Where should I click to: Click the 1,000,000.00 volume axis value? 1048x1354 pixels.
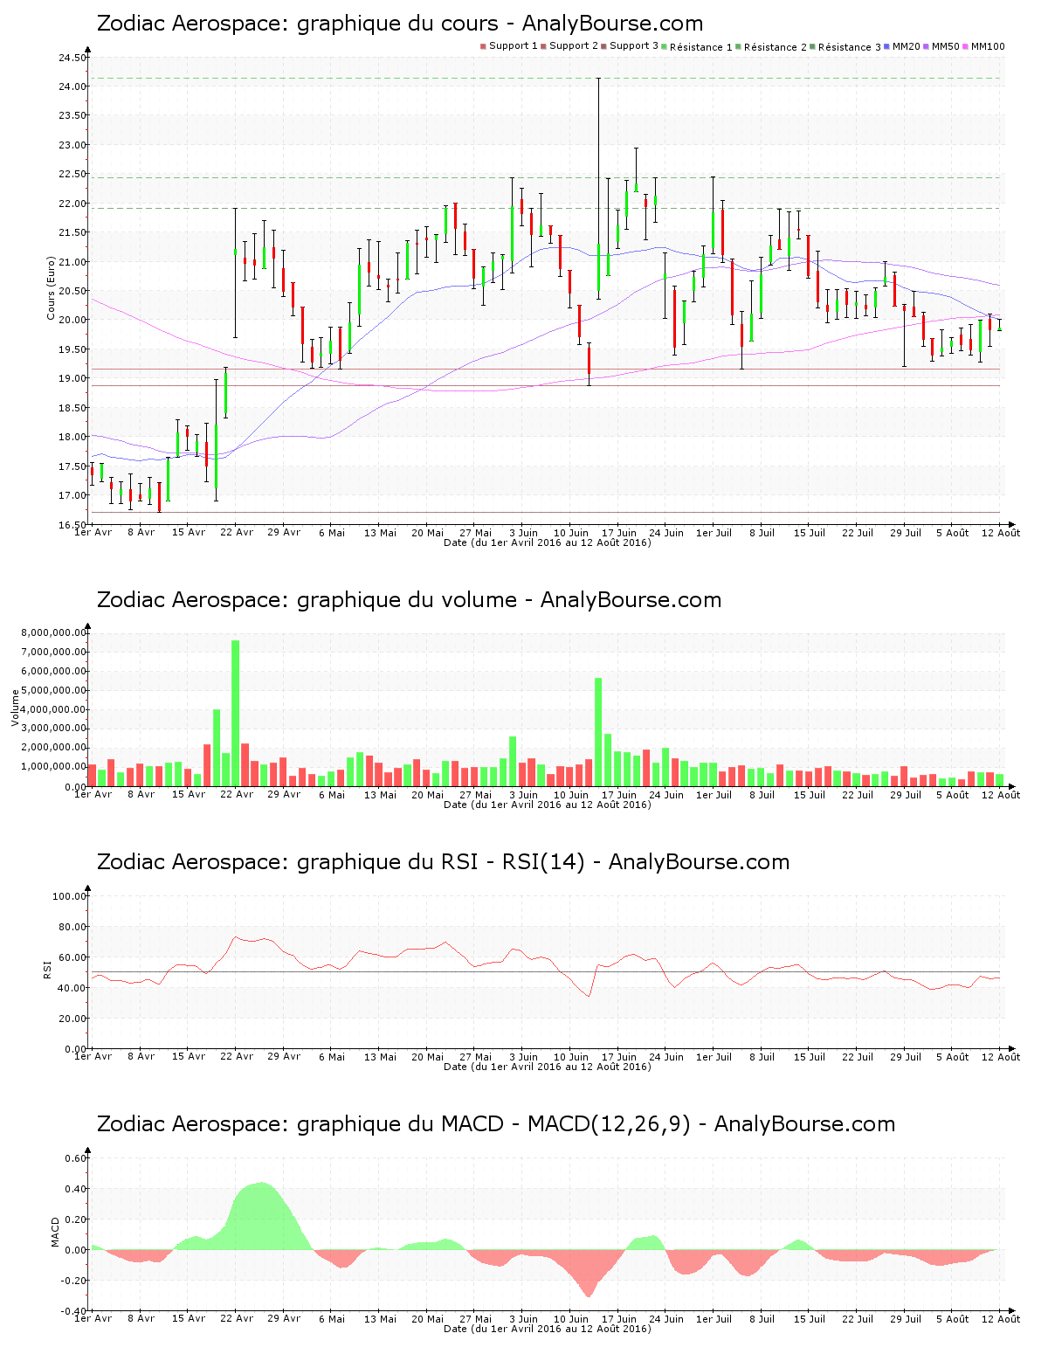pos(54,767)
